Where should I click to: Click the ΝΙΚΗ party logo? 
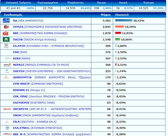click(7, 58)
